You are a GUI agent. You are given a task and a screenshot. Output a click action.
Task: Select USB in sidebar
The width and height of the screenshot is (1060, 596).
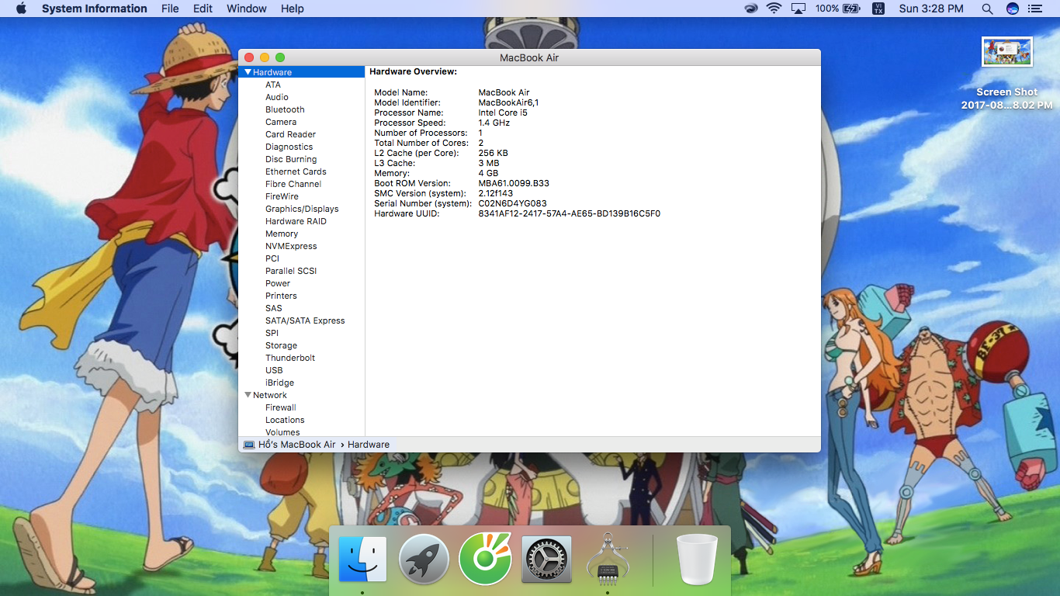coord(274,370)
